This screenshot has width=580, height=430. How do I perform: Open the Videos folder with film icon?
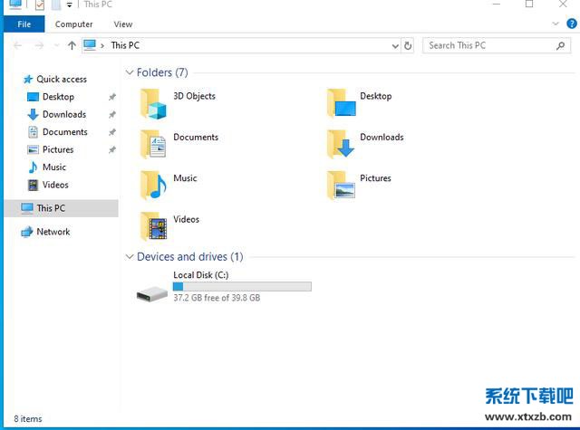[153, 226]
